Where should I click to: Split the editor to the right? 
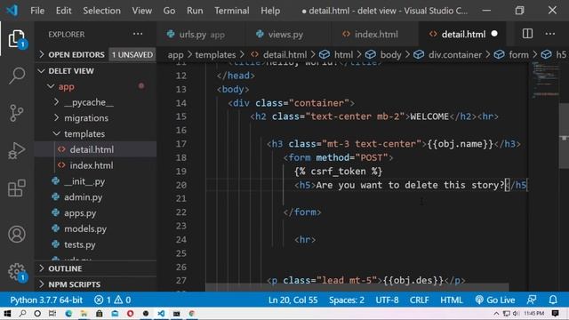[x=527, y=34]
